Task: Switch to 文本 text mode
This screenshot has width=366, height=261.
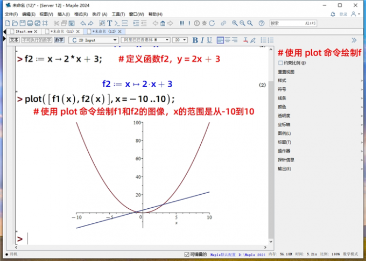Action: (x=14, y=40)
